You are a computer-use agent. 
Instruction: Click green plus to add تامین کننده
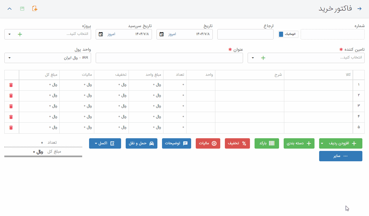pyautogui.click(x=263, y=58)
